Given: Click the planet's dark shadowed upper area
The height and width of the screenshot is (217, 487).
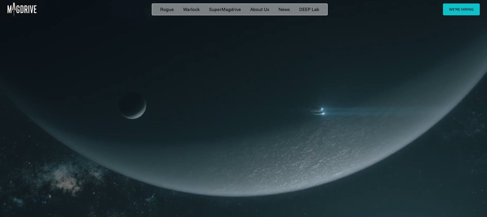Looking at the screenshot, I should 232,58.
